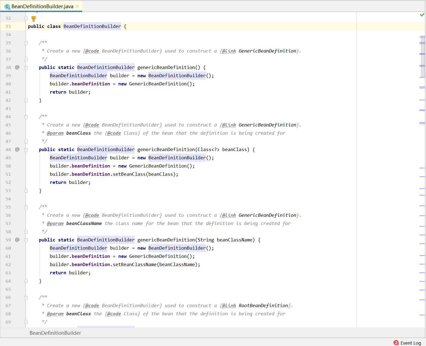Collapse the Javadoc comment starting at line 44
Image resolution: width=426 pixels, height=346 pixels.
coord(26,117)
